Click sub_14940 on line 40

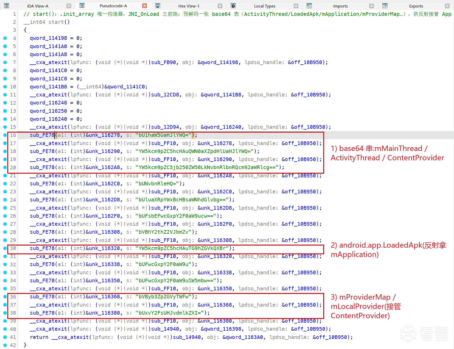tap(165, 329)
